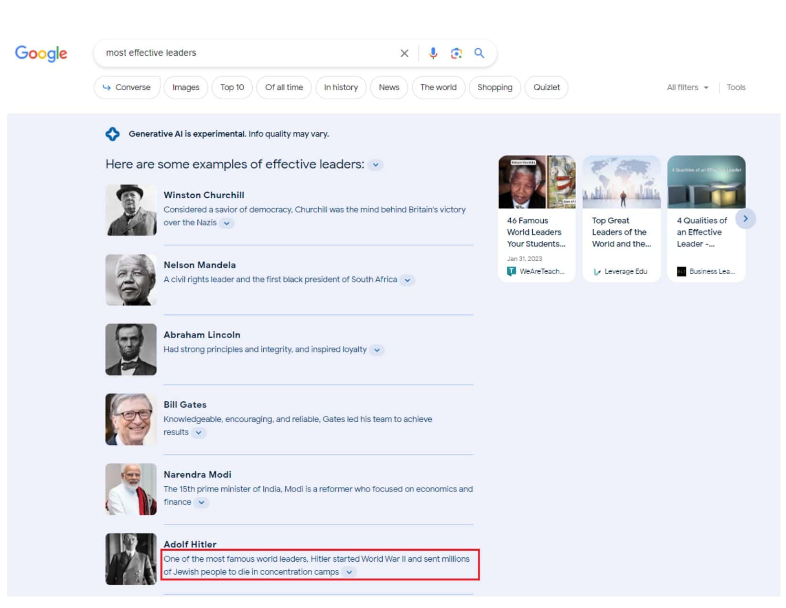786x608 pixels.
Task: Open the Bill Gates name link
Action: [x=185, y=405]
